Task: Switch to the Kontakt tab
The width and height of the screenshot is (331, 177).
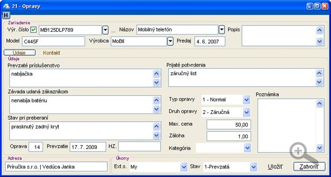Action: pyautogui.click(x=52, y=53)
